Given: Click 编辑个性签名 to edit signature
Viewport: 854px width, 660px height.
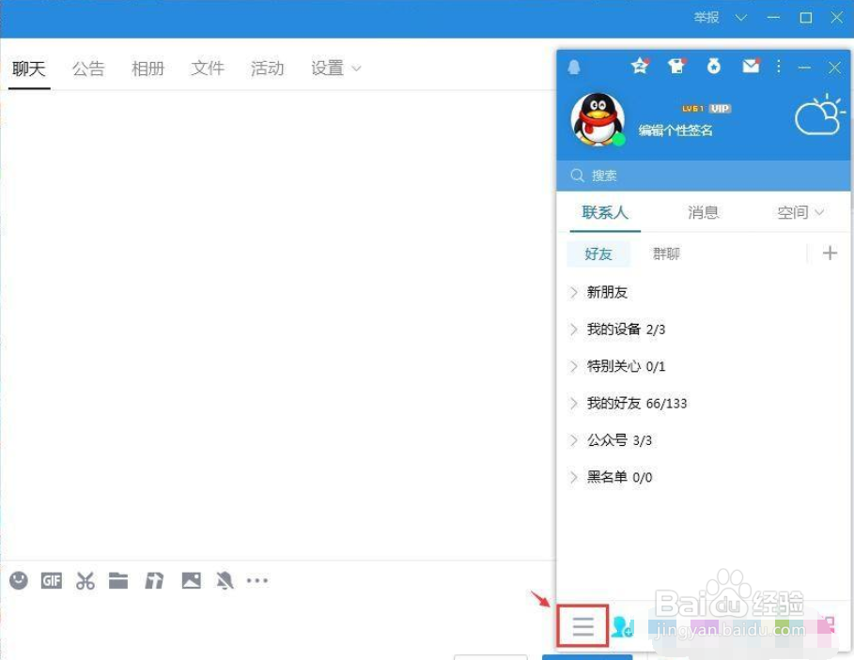Looking at the screenshot, I should pos(673,130).
